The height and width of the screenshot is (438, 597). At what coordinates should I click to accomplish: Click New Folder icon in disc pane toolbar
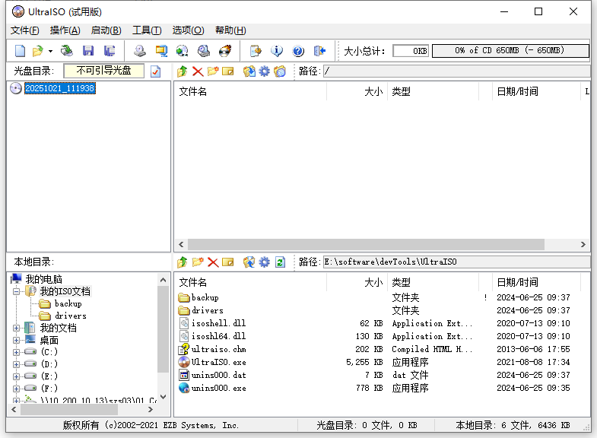pyautogui.click(x=213, y=71)
